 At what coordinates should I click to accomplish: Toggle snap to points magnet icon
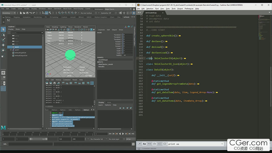(66, 13)
